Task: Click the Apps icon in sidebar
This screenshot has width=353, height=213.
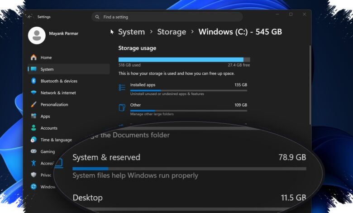Action: point(33,116)
